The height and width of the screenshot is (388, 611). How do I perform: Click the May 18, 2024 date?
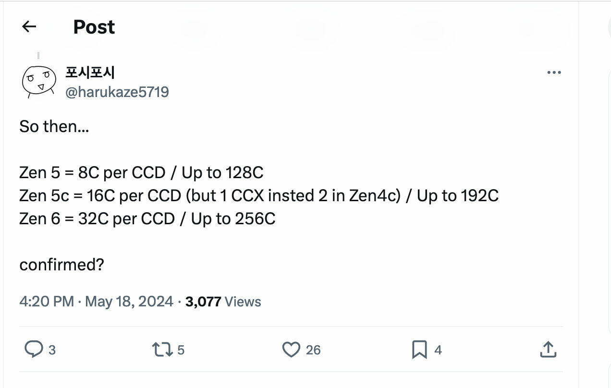tap(129, 302)
